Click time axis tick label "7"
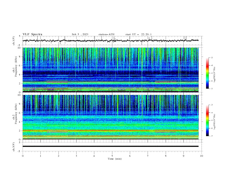This screenshot has width=227, height=175. pos(148,156)
